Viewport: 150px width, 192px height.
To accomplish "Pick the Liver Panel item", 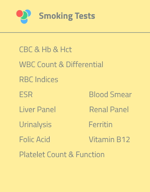I will (37, 109).
